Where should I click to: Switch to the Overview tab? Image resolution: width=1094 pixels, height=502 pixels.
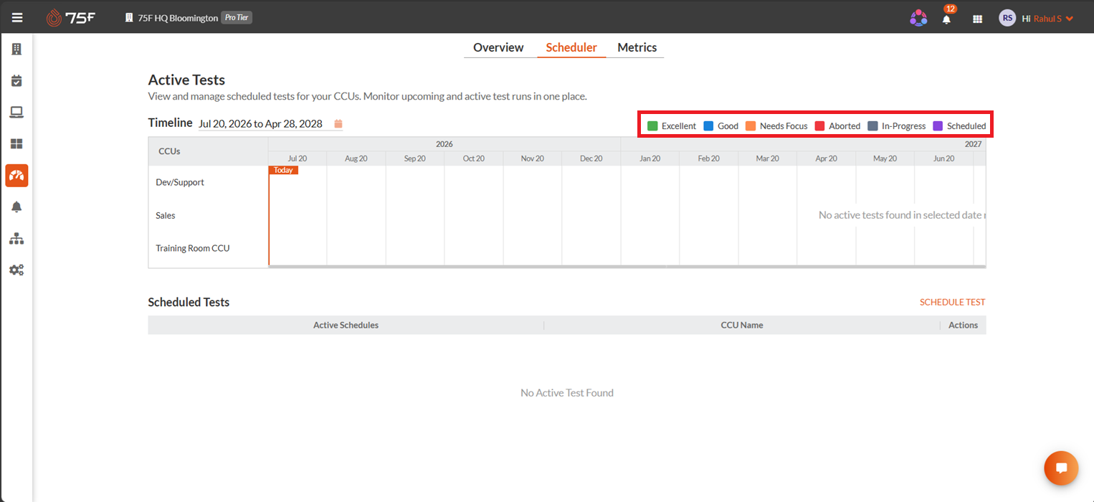[x=498, y=47]
